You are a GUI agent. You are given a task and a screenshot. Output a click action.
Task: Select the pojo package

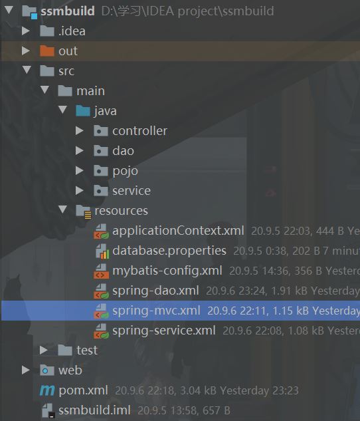(x=125, y=171)
